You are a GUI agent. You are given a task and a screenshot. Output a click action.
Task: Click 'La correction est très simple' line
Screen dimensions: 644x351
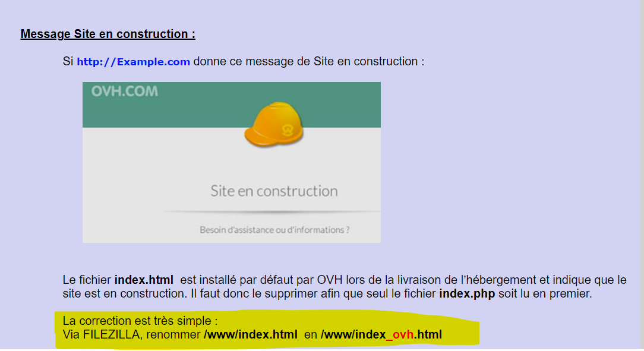[x=135, y=321]
